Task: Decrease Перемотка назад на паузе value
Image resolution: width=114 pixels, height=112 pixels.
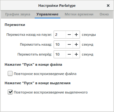Action: click(x=69, y=35)
